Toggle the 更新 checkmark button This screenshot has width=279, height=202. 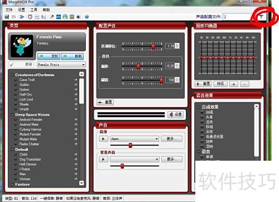coord(21,65)
